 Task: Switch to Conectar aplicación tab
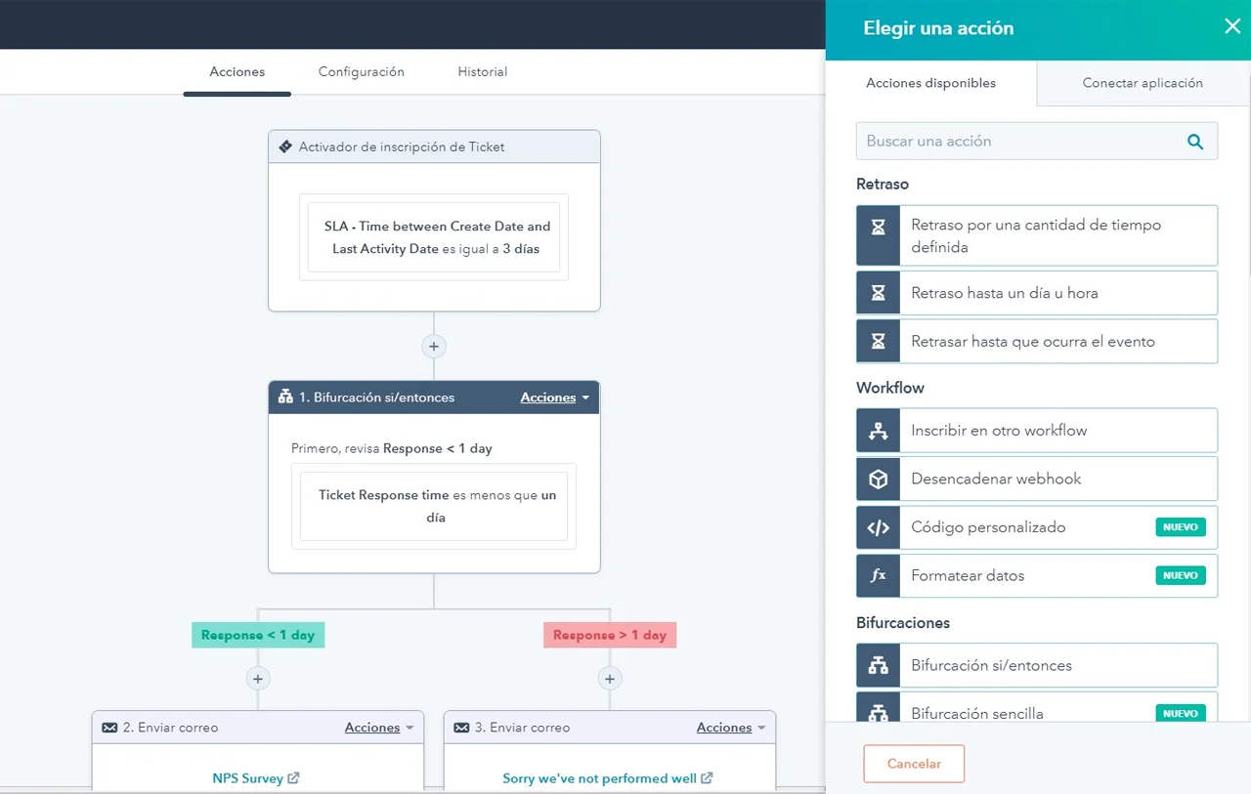pyautogui.click(x=1143, y=83)
